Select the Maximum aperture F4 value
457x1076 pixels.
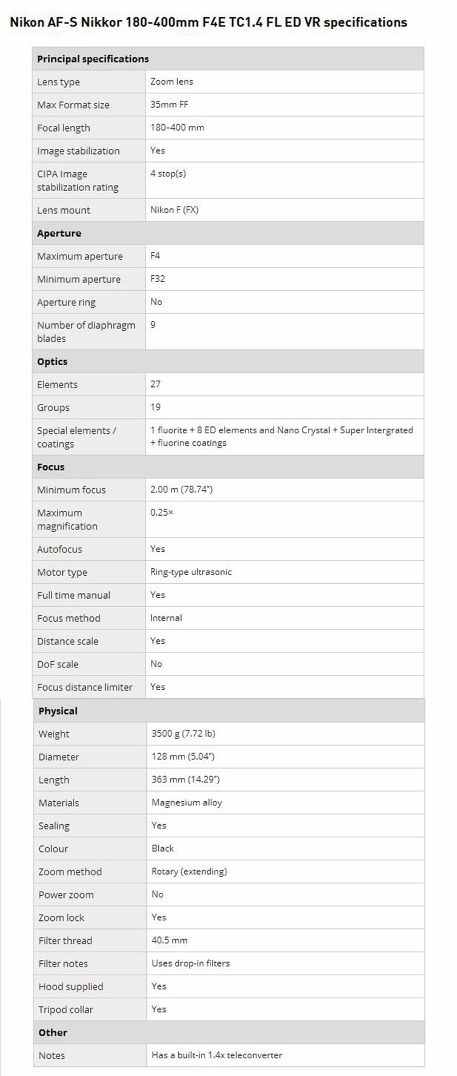click(155, 255)
